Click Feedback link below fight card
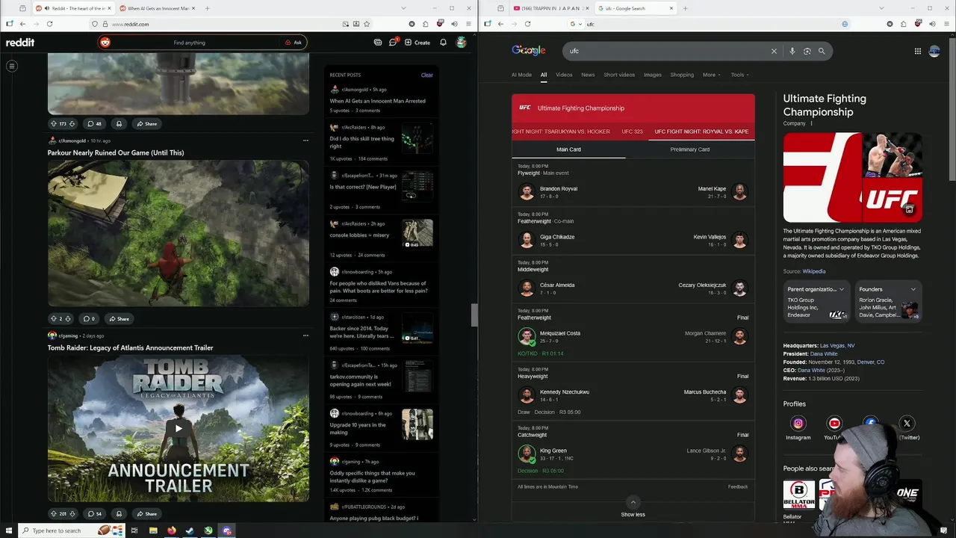Image resolution: width=956 pixels, height=538 pixels. click(738, 486)
